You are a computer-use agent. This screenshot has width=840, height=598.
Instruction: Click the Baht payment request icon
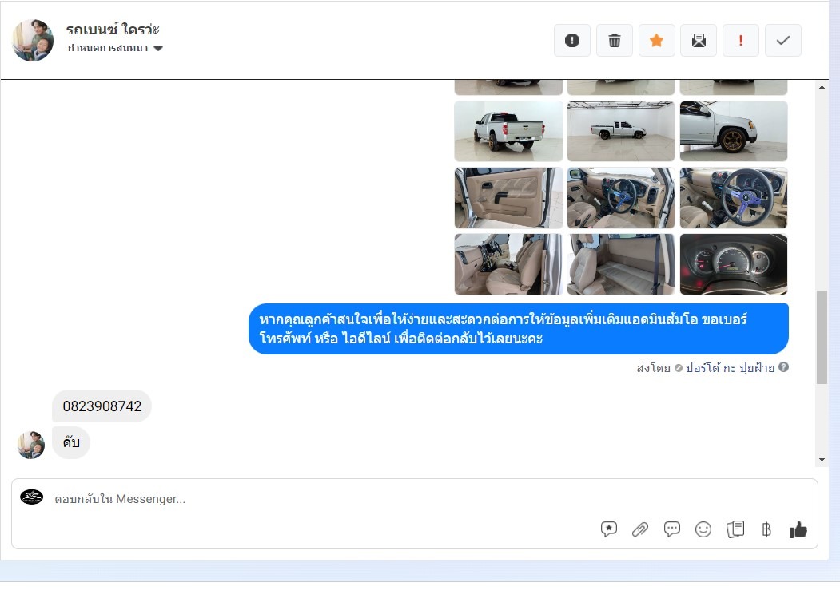(x=766, y=529)
